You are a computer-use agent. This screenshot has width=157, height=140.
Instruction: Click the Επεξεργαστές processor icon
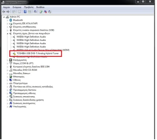11,60
